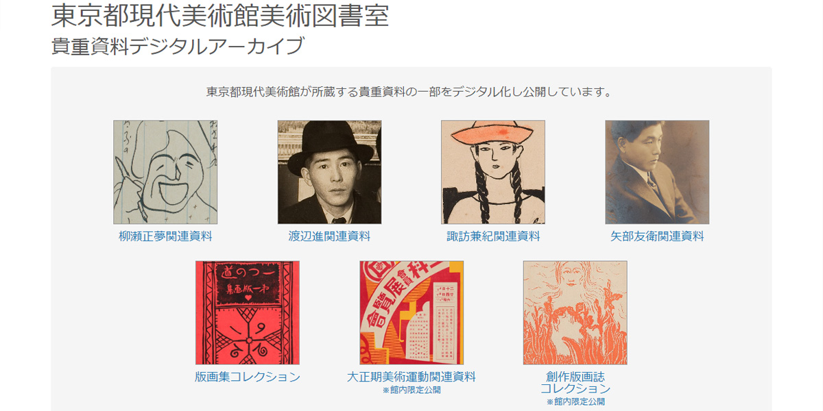View the 創作版画誌コレクション link
Viewport: 823px width, 411px height.
click(575, 383)
